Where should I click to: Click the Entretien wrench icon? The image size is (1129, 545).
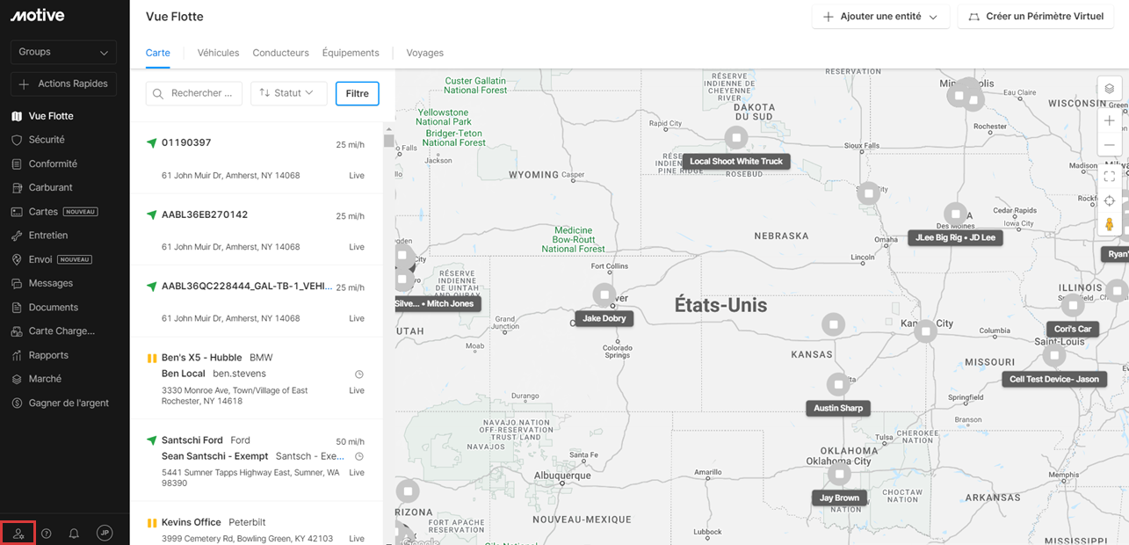(x=17, y=236)
